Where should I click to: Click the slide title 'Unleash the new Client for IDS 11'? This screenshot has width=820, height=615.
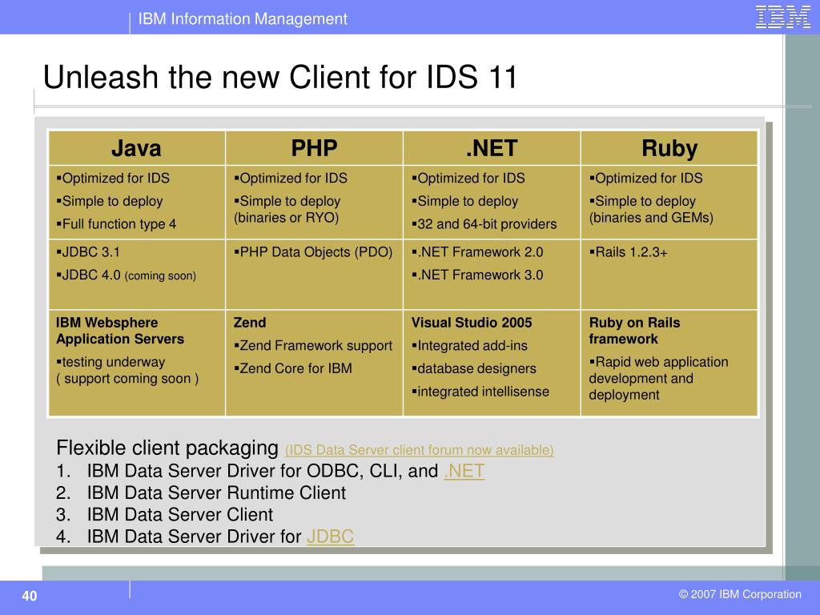point(280,77)
